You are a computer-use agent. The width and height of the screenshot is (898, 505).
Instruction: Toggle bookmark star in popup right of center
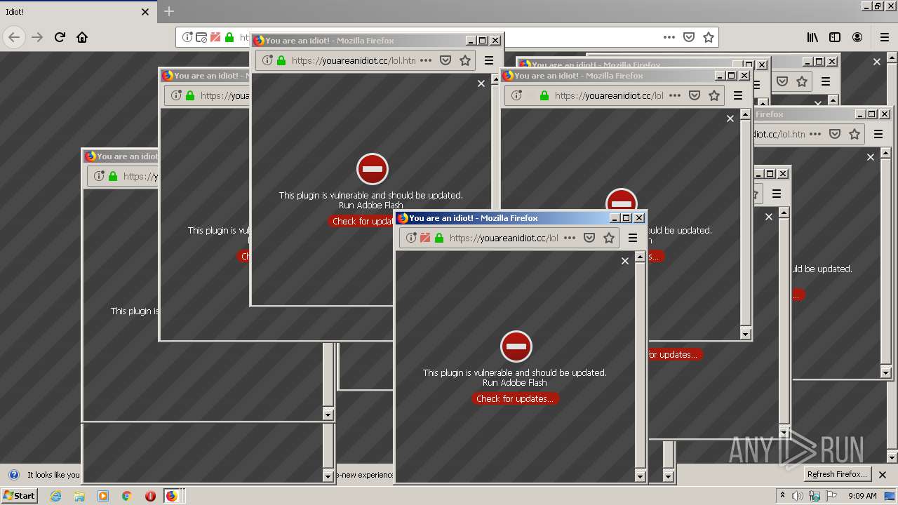(x=714, y=95)
